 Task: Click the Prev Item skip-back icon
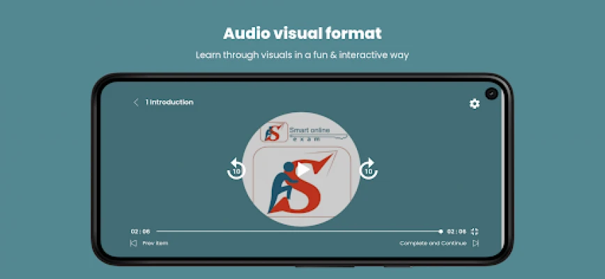pos(133,243)
